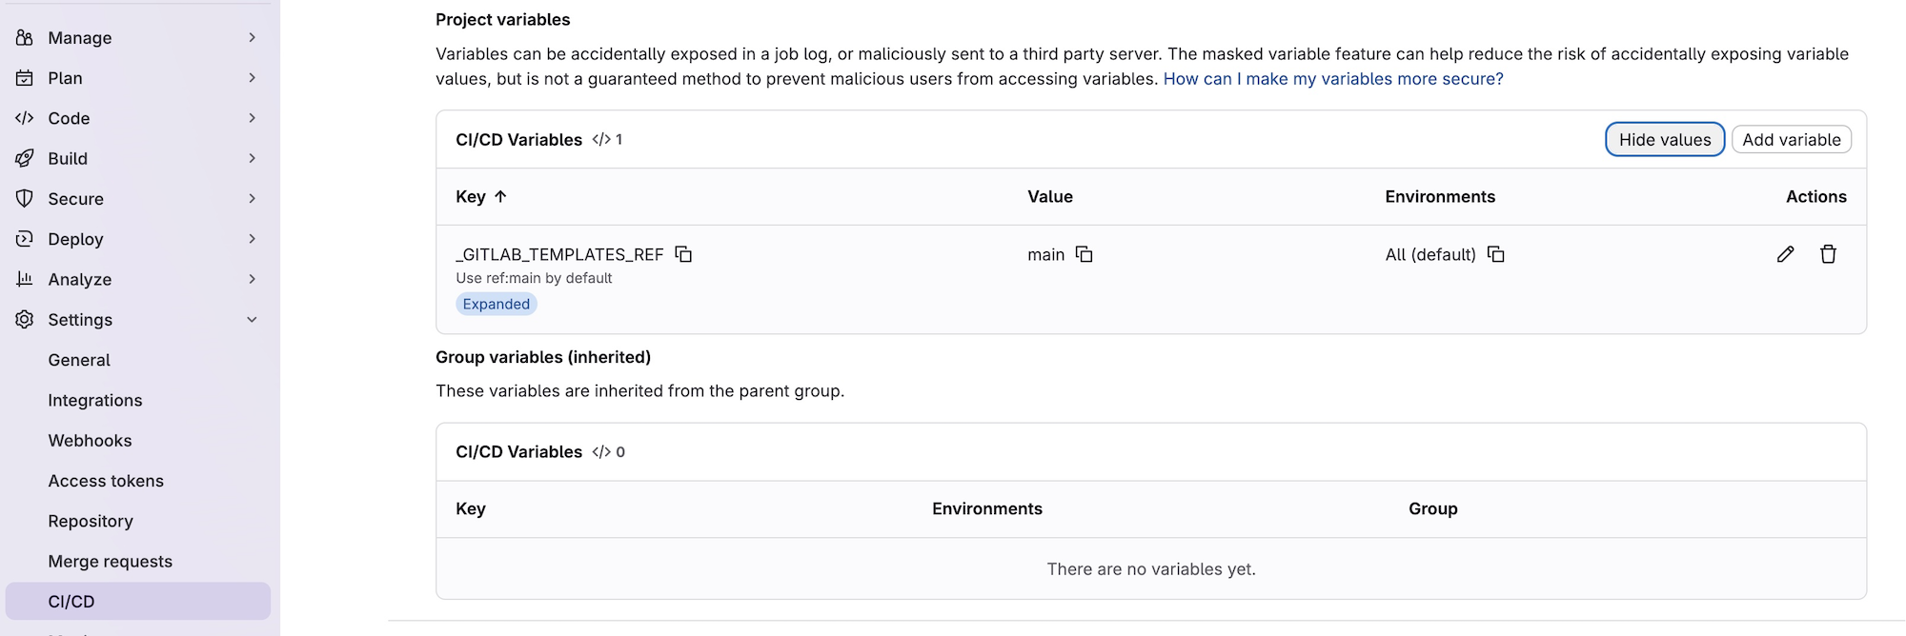The width and height of the screenshot is (1906, 636).
Task: Toggle Hide values for CI/CD variables
Action: coord(1664,139)
